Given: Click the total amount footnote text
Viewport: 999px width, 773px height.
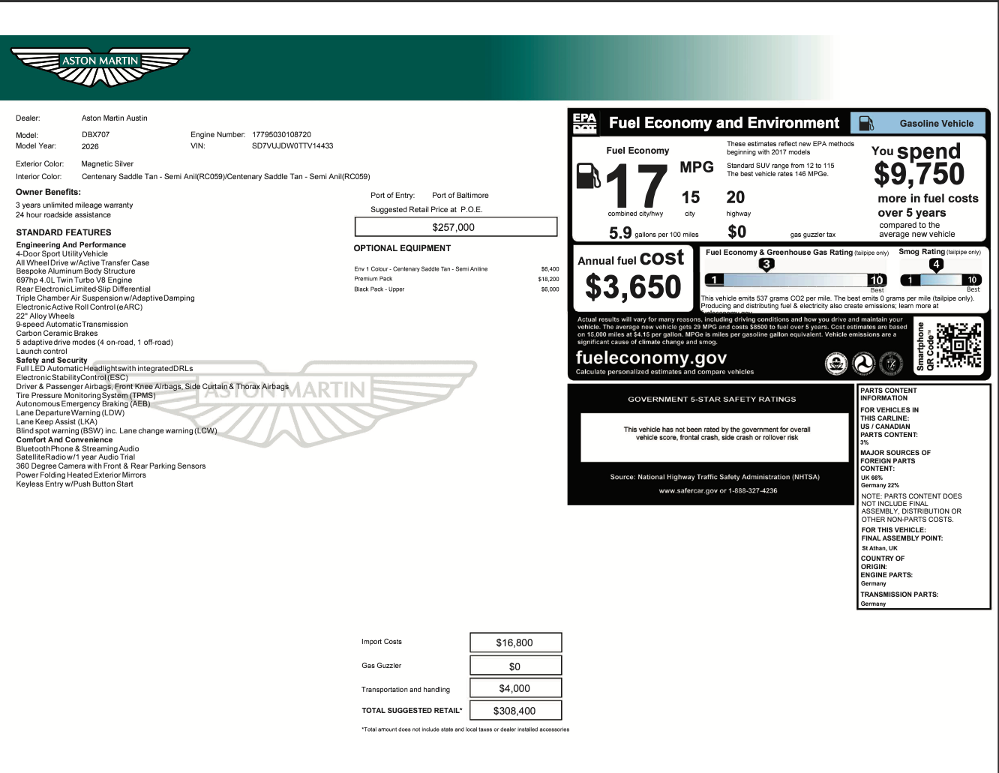Looking at the screenshot, I should point(465,730).
